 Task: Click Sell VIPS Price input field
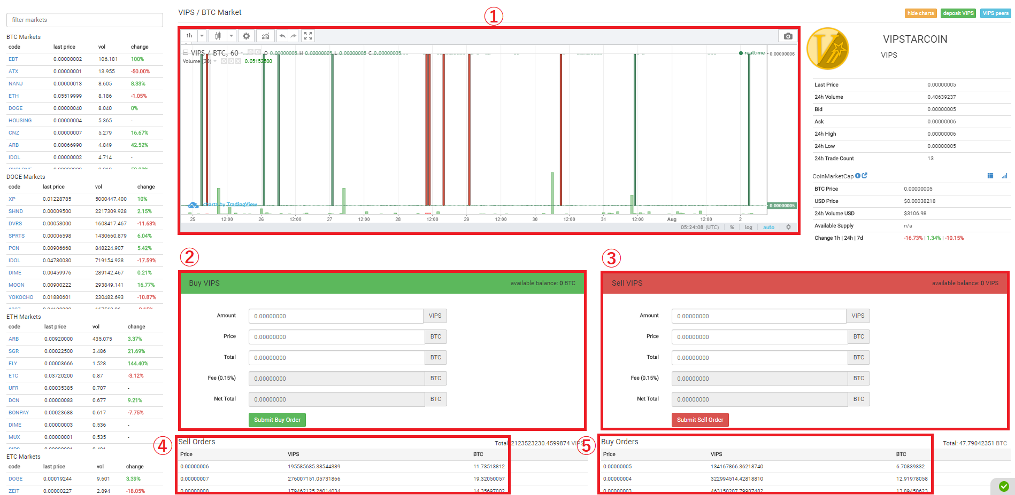click(x=760, y=337)
